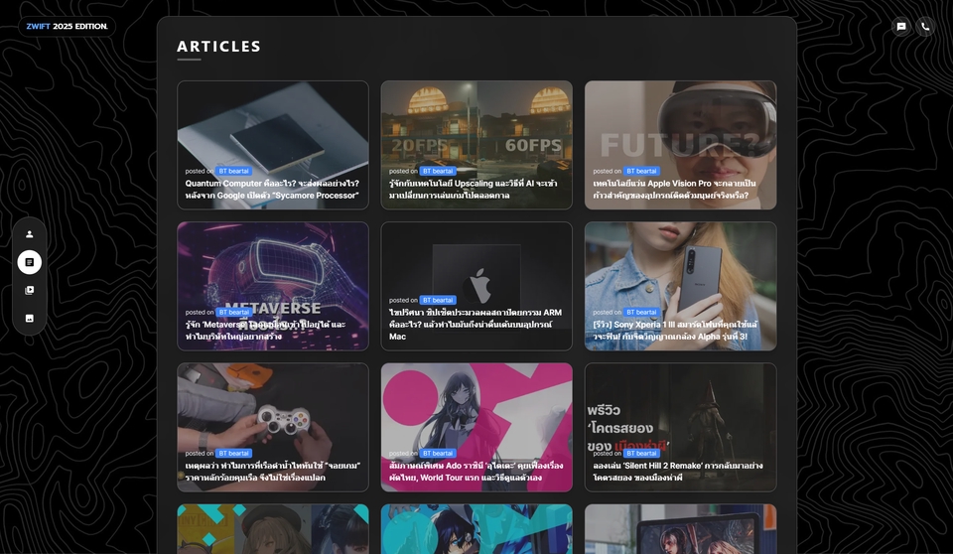953x554 pixels.
Task: Open the profile icon in sidebar
Action: [x=29, y=234]
